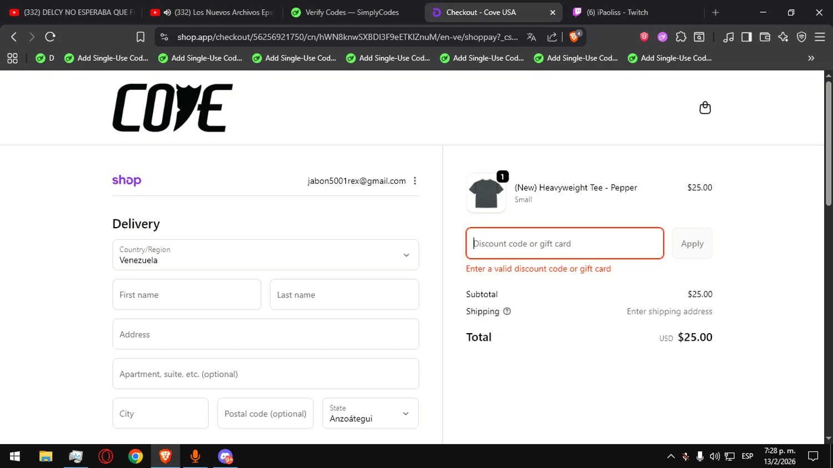Open the browser hamburger menu
Screen dimensions: 833x468
point(820,37)
